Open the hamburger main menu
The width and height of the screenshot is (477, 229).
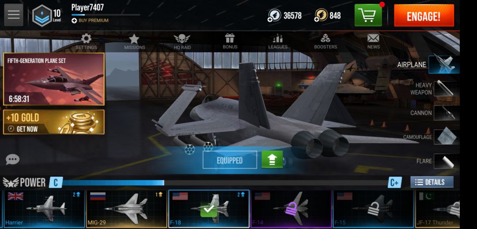[14, 15]
